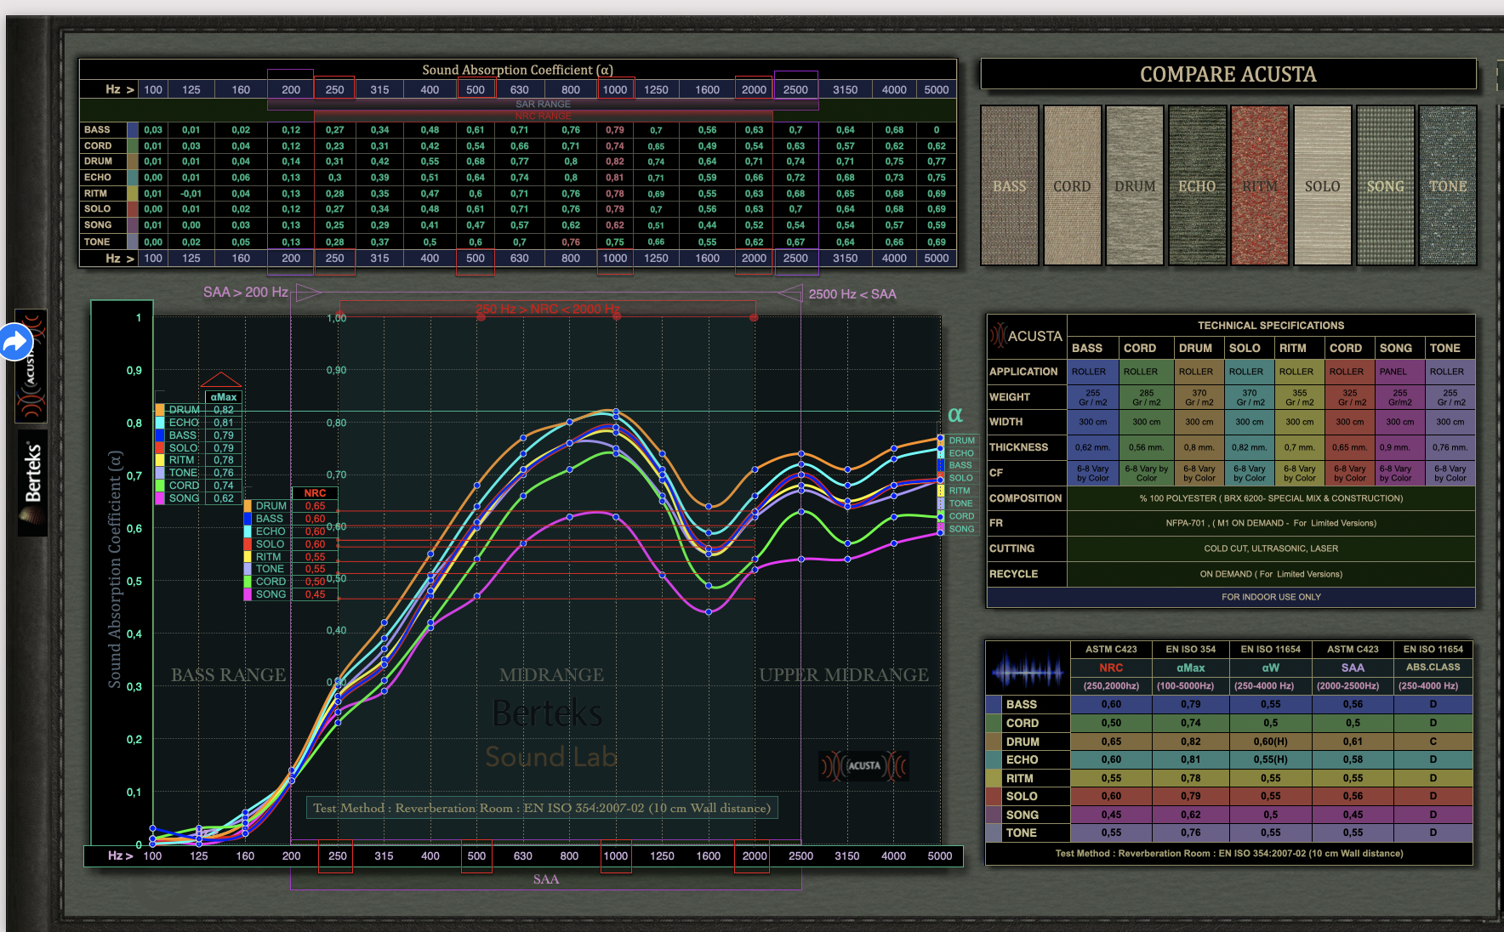The image size is (1504, 932).
Task: Select the CORD fabric thumbnail
Action: (1072, 185)
